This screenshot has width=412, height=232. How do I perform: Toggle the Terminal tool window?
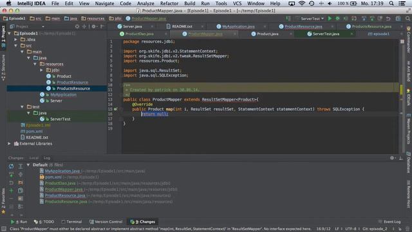[x=71, y=222]
